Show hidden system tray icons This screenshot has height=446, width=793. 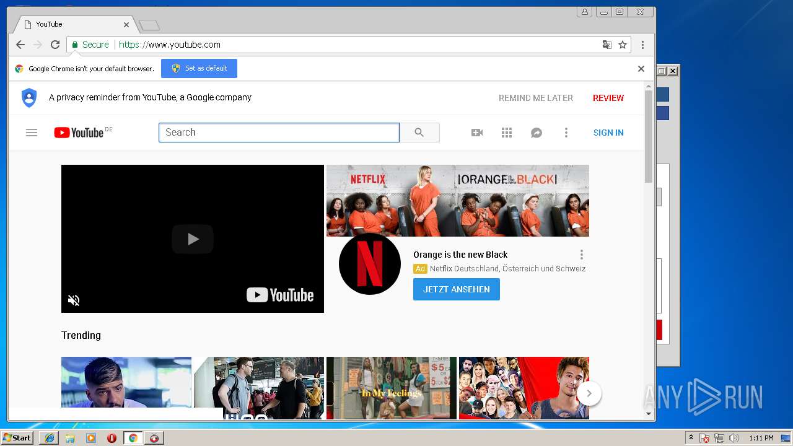[691, 438]
